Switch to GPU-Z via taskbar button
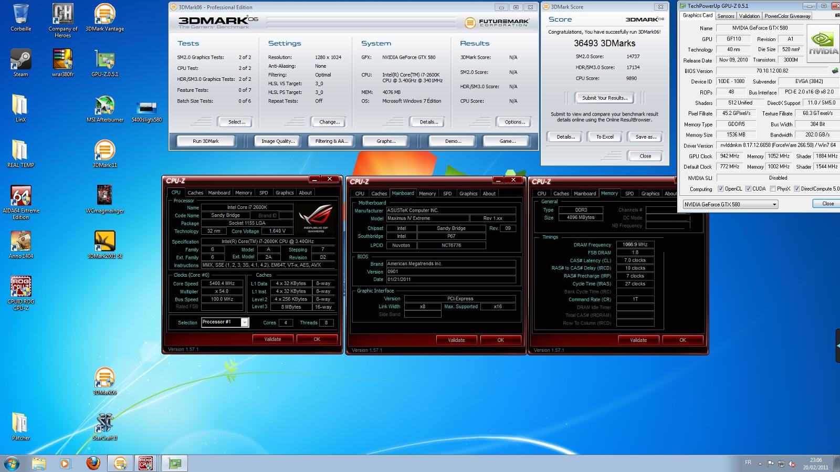 (x=174, y=463)
